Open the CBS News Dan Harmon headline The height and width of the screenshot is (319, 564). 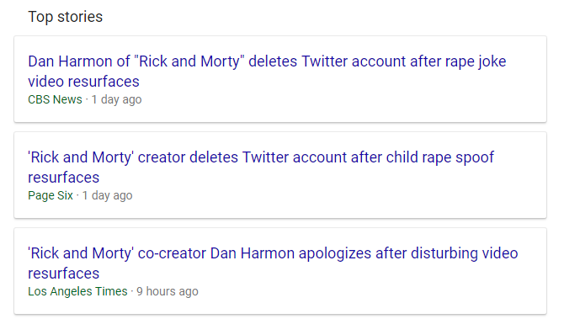tap(267, 72)
